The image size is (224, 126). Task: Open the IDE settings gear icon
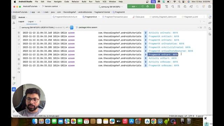tap(203, 6)
